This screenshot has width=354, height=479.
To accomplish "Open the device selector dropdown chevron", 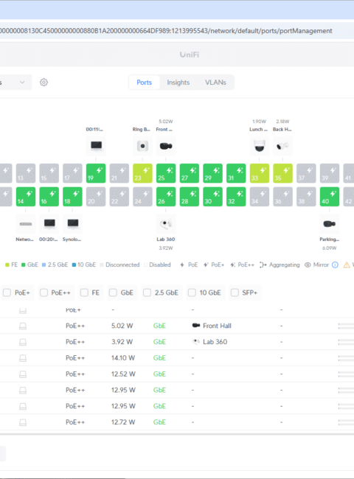I will (x=22, y=83).
